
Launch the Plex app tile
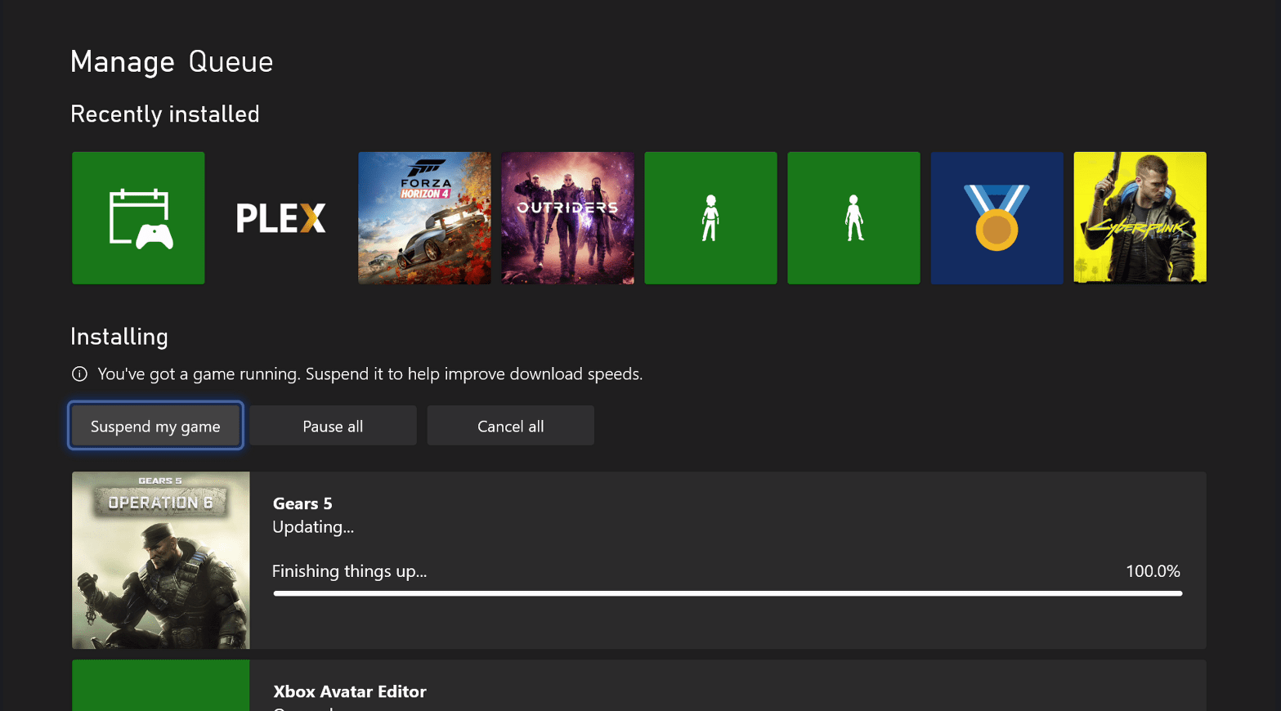point(280,217)
